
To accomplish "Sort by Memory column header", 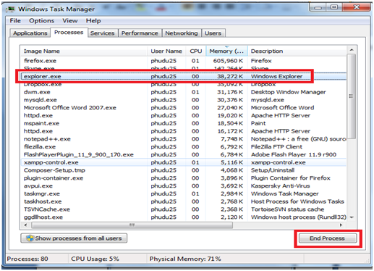I will pyautogui.click(x=226, y=51).
